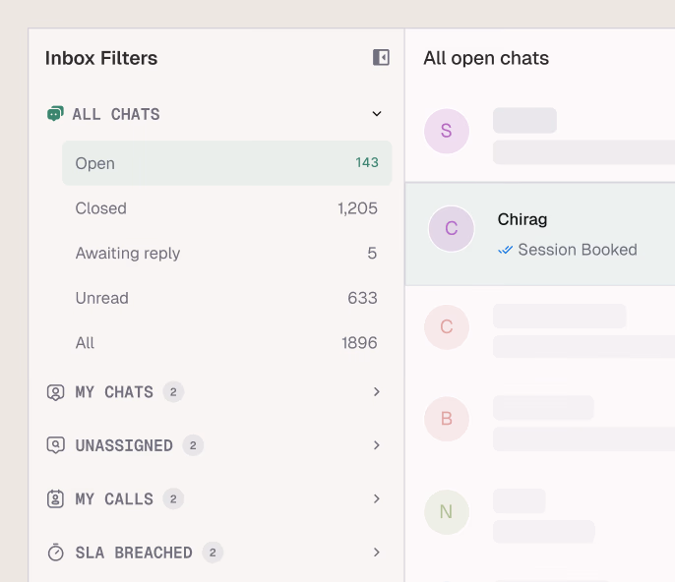Image resolution: width=675 pixels, height=582 pixels.
Task: Filter by Unread chats
Action: [x=226, y=298]
